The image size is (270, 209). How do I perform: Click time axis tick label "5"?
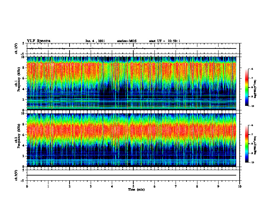[133, 186]
